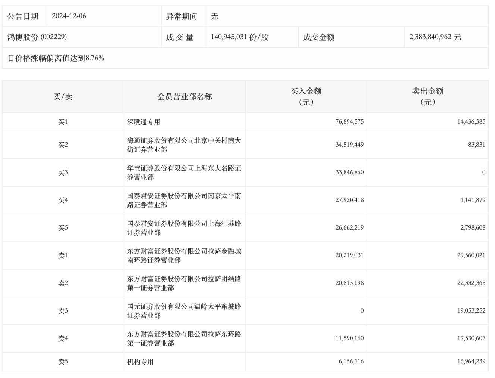Click the 成交量 value 140,945,031 份/股
Screen dimensions: 495x378
coord(240,37)
